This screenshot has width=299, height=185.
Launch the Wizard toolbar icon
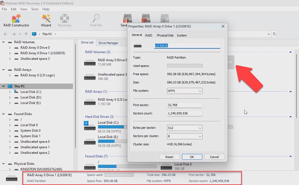click(46, 20)
